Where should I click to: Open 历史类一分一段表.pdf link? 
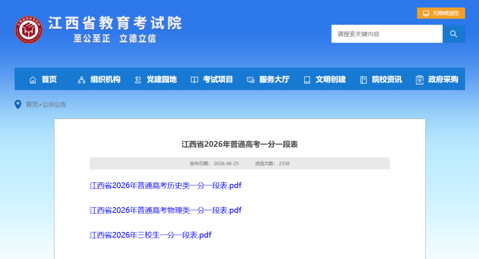coord(165,185)
